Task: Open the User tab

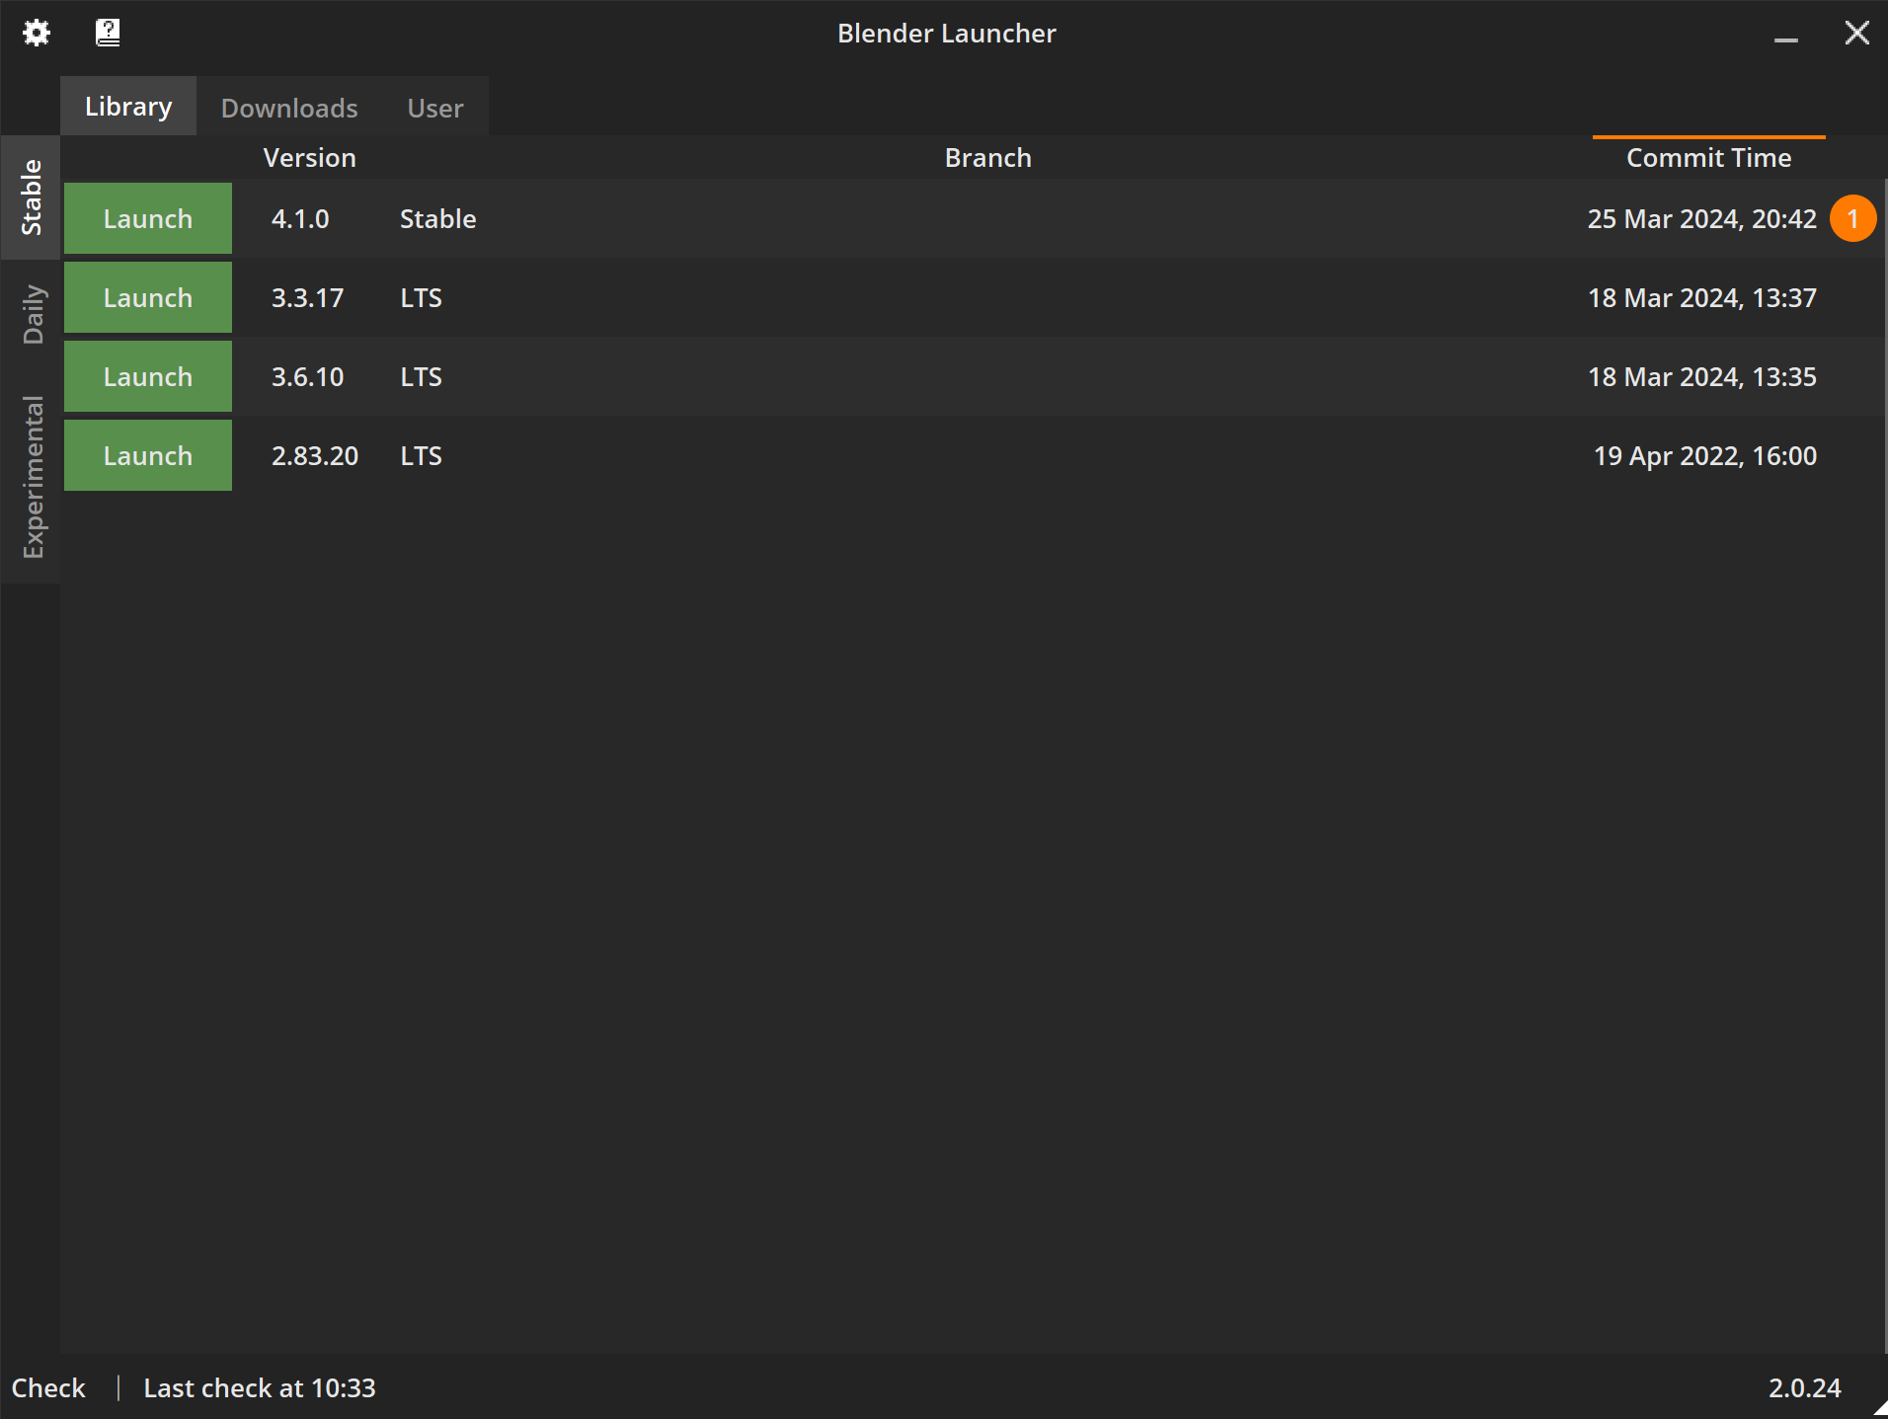Action: click(435, 107)
